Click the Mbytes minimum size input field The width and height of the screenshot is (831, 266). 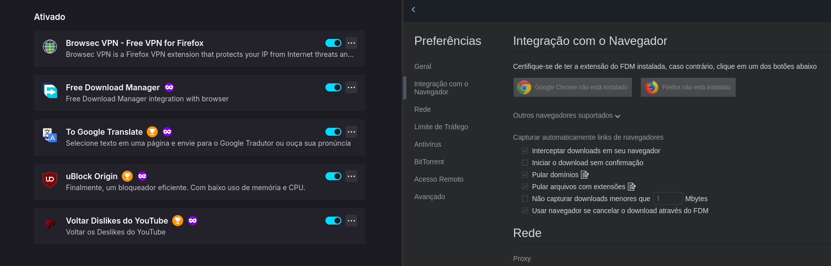(x=667, y=199)
